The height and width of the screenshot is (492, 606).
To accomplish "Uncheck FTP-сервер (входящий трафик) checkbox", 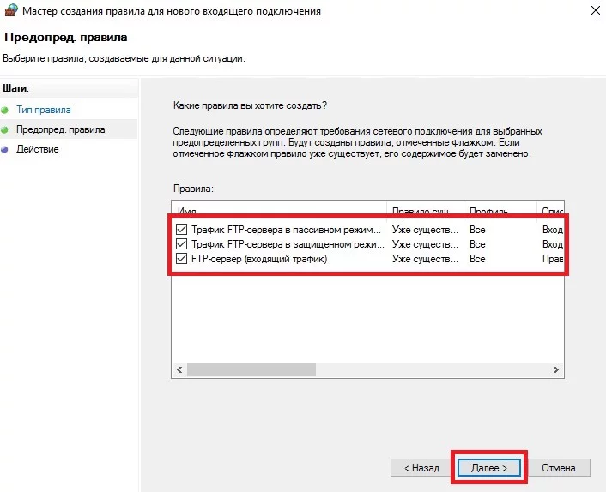I will tap(181, 259).
